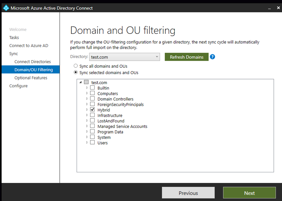Go to the Welcome step
Image resolution: width=282 pixels, height=201 pixels.
18,29
